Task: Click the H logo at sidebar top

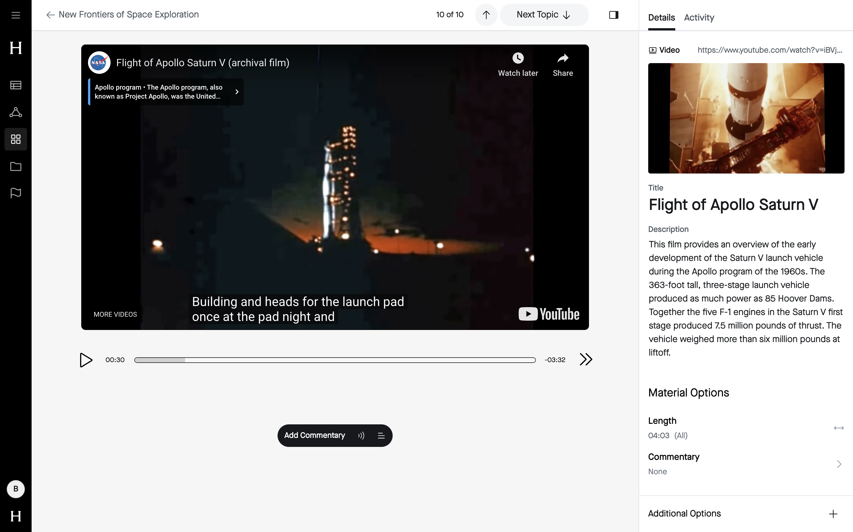Action: pyautogui.click(x=16, y=48)
